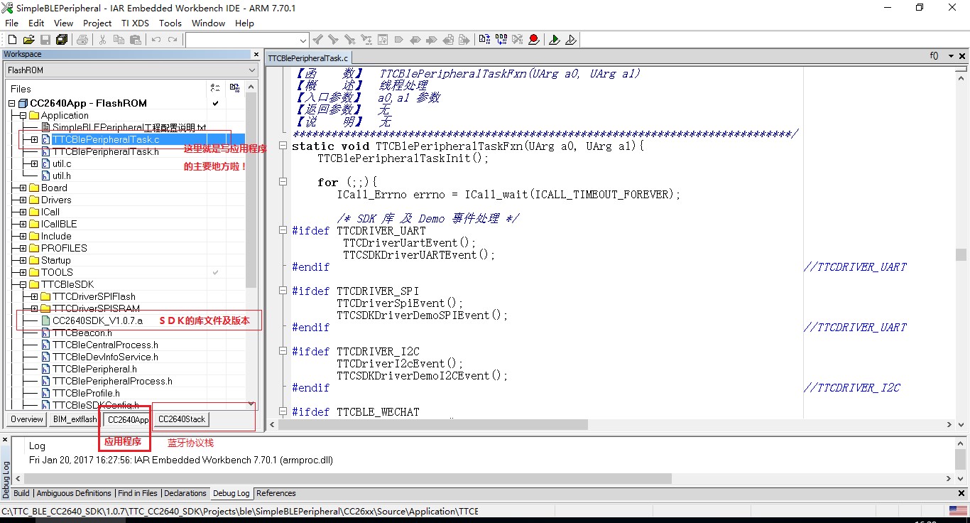Select CC2640SDK_V1.0.7.a library file
This screenshot has width=970, height=523.
point(97,320)
